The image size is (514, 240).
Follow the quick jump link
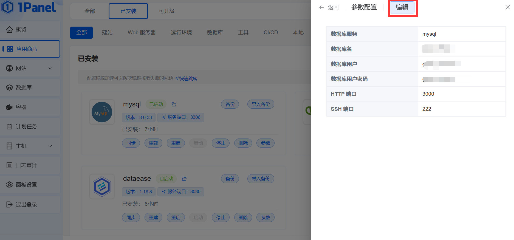(x=187, y=78)
